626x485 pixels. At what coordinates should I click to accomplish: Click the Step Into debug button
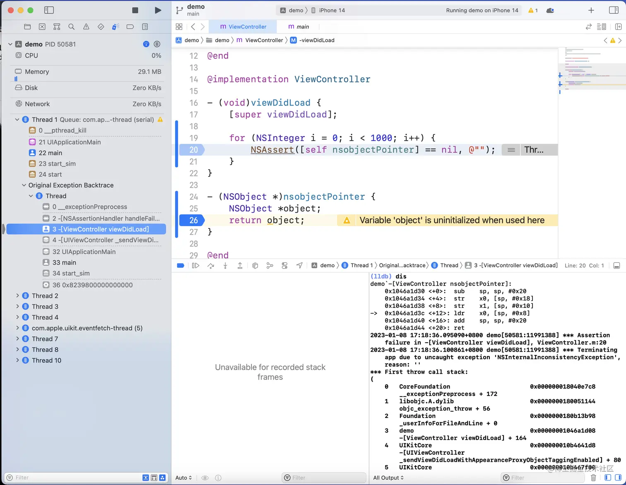225,266
